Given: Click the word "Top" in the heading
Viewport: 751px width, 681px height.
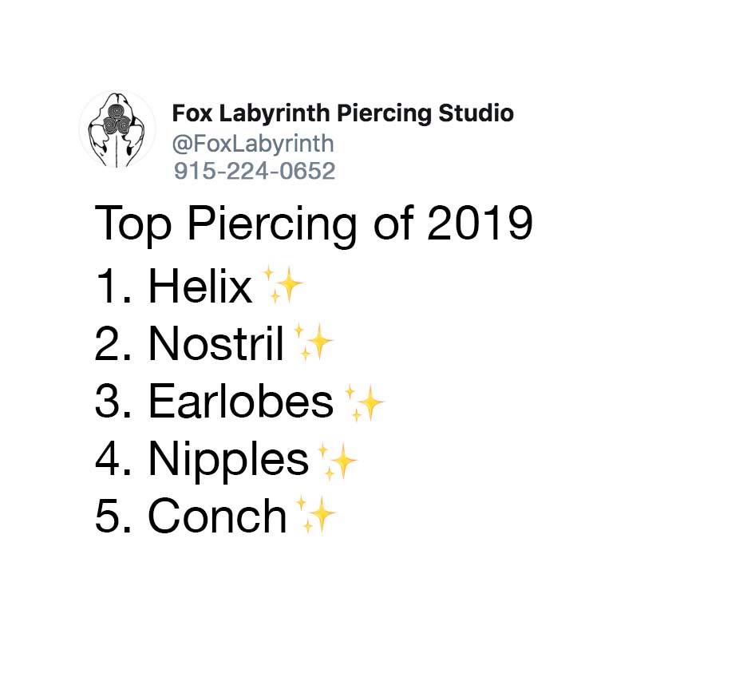Looking at the screenshot, I should click(x=132, y=226).
